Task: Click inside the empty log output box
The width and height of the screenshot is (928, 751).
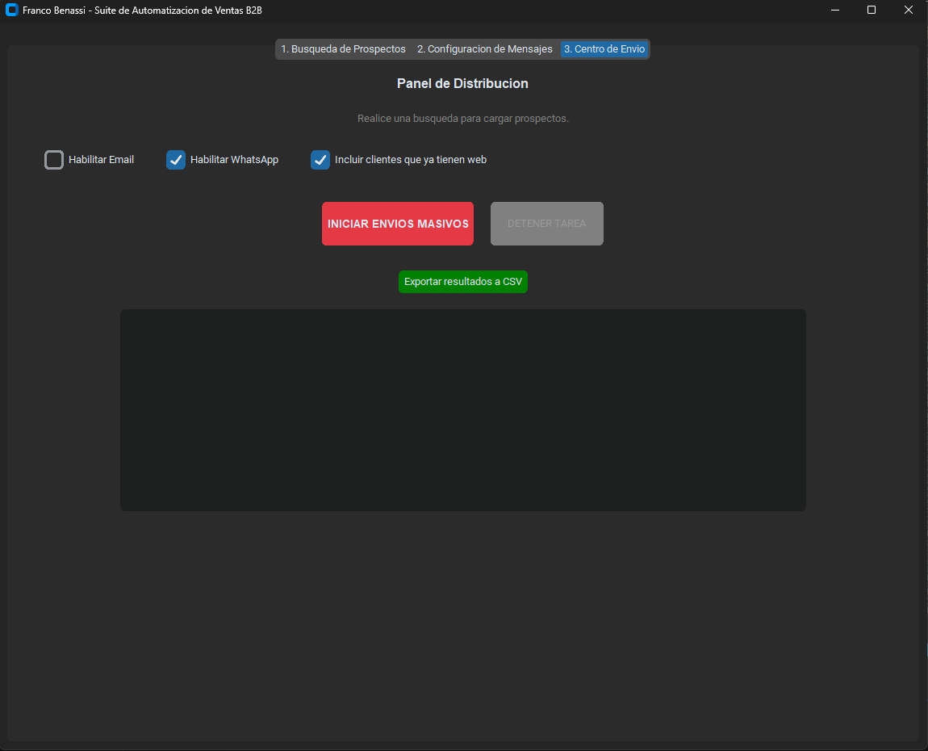Action: [x=463, y=410]
